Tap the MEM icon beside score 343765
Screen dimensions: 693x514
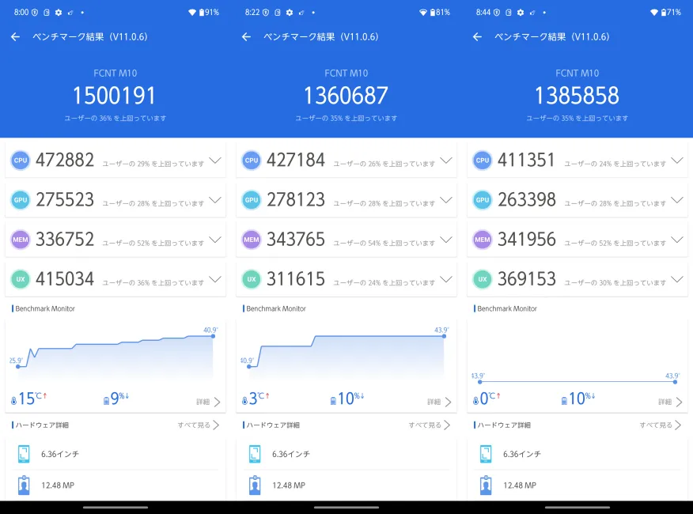tap(252, 240)
